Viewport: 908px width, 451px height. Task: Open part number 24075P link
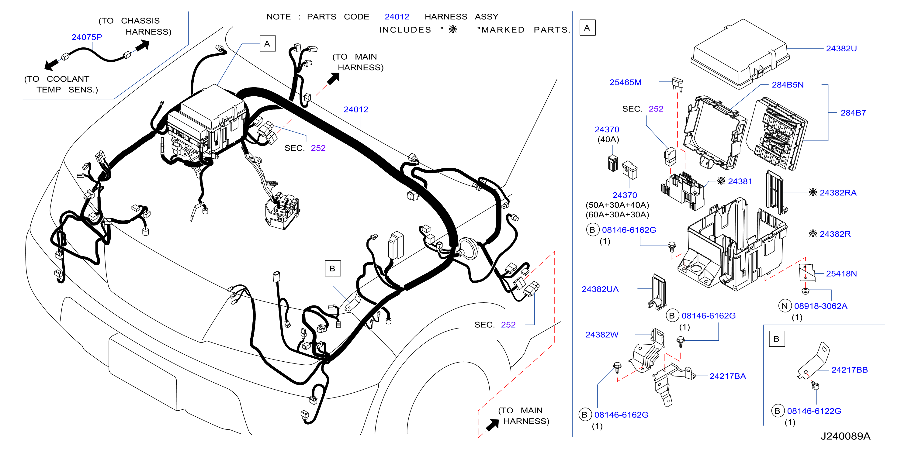click(87, 37)
